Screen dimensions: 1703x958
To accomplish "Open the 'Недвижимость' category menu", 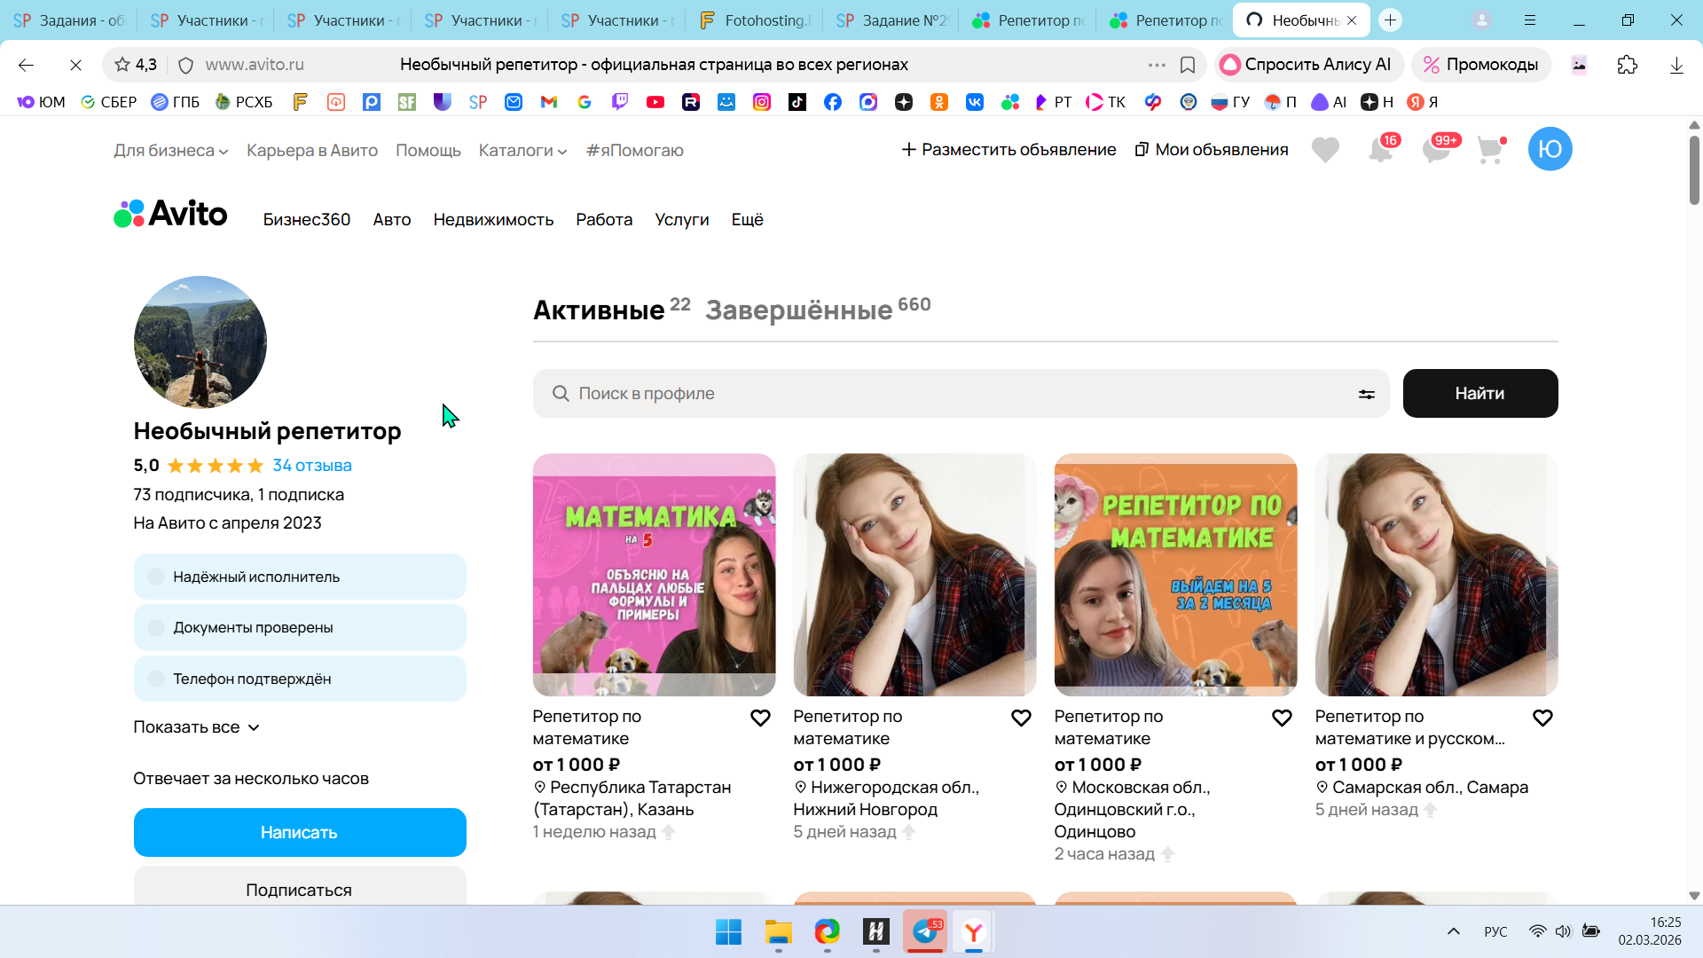I will 493,219.
